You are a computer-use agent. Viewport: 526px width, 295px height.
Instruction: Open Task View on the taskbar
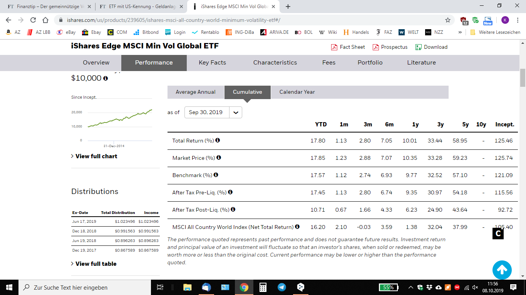click(161, 287)
